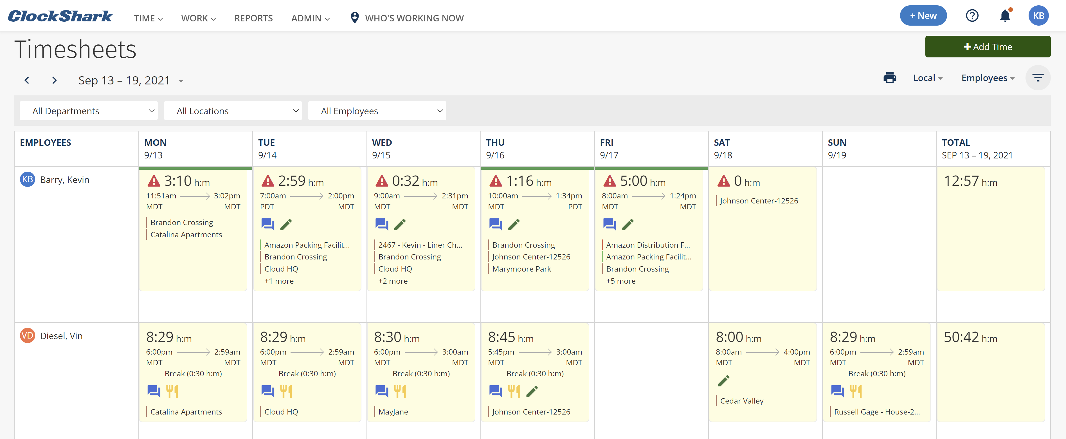Viewport: 1066px width, 439px height.
Task: Click the meal break icon on Vin's Monday entry
Action: pyautogui.click(x=173, y=391)
